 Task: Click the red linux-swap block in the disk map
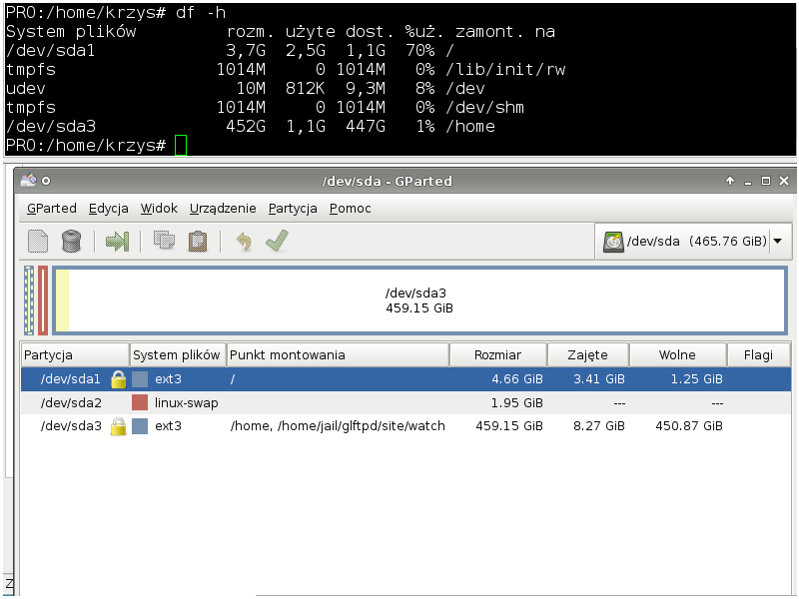[x=43, y=300]
